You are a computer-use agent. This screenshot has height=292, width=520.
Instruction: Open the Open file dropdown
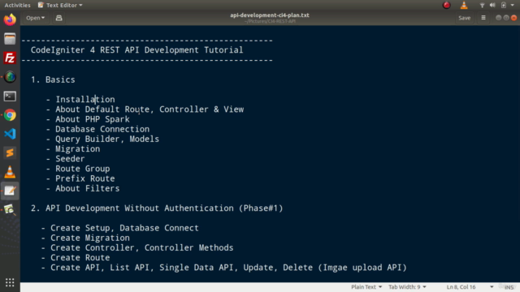pos(35,18)
